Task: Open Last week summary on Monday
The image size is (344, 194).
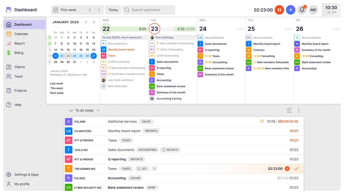Action: pyautogui.click(x=121, y=80)
